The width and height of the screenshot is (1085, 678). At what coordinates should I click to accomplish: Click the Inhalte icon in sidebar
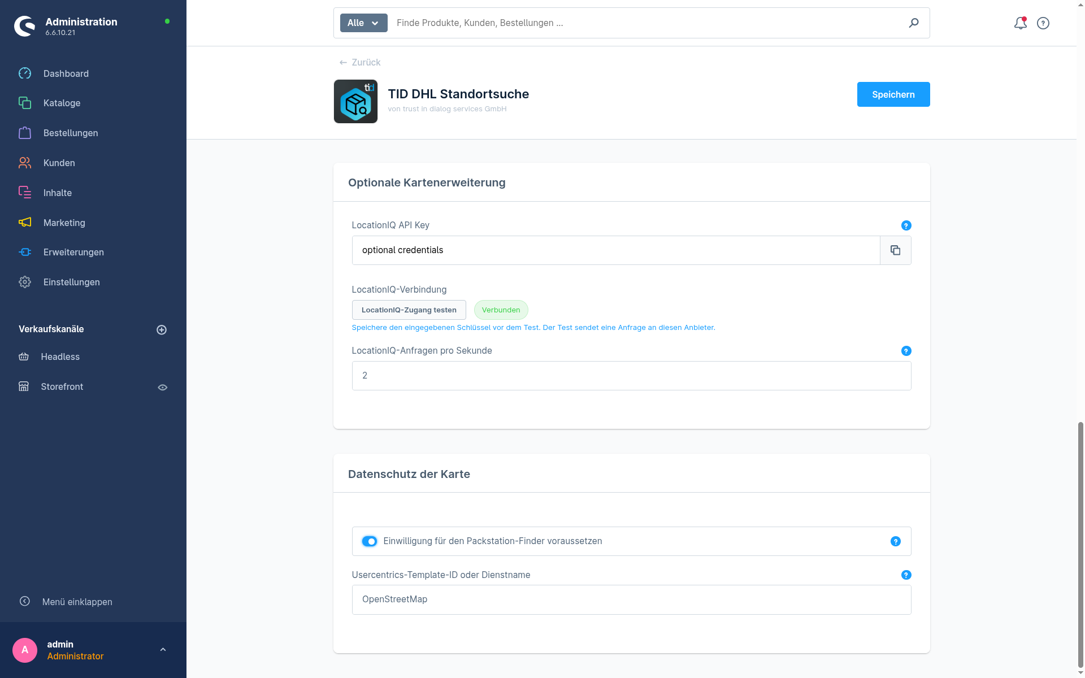[x=25, y=193]
